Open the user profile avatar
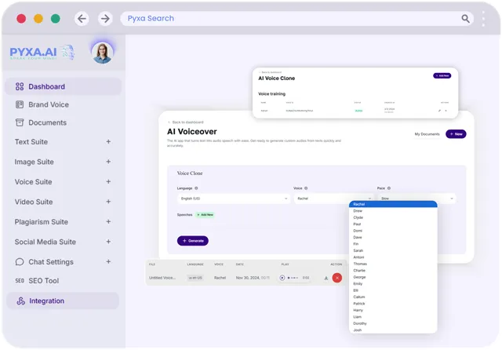Image resolution: width=502 pixels, height=350 pixels. coord(103,53)
